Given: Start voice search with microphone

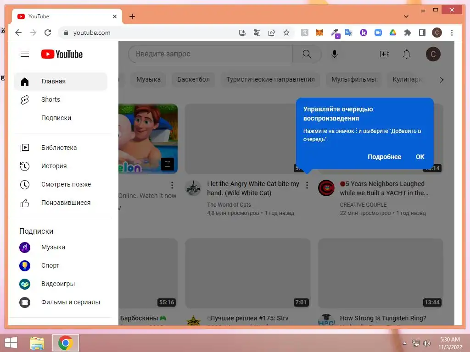Looking at the screenshot, I should tap(335, 54).
